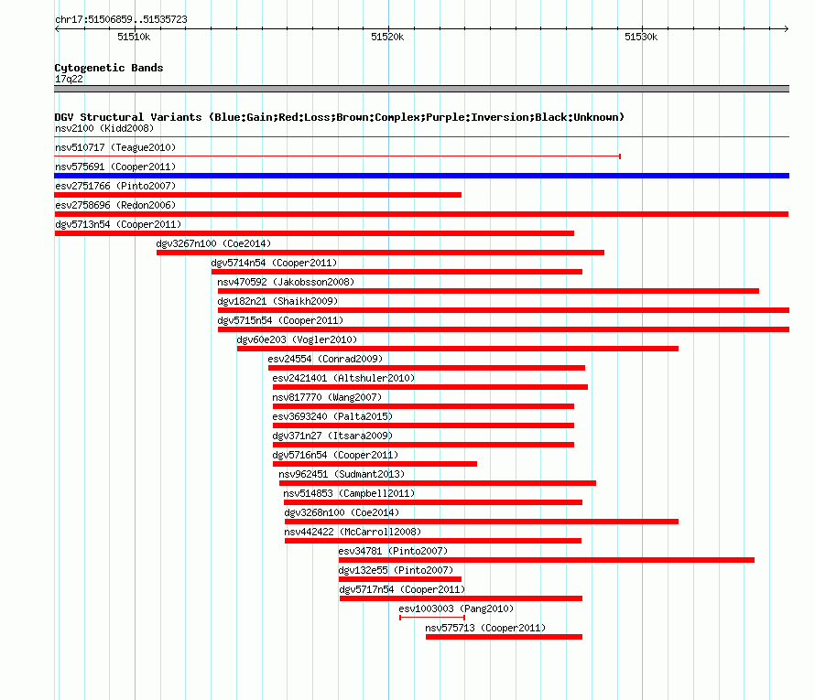This screenshot has height=700, width=815.
Task: Click the esv24554 (Conrad2009) label
Action: click(x=325, y=359)
